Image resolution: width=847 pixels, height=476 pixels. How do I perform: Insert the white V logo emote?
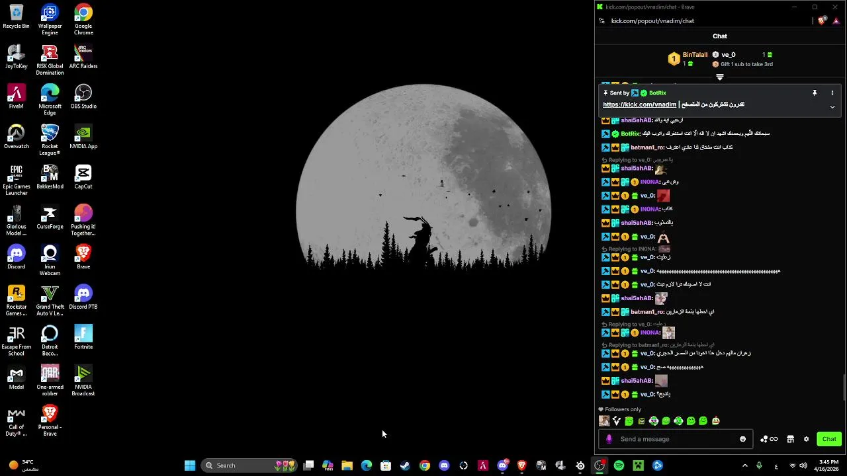point(617,421)
